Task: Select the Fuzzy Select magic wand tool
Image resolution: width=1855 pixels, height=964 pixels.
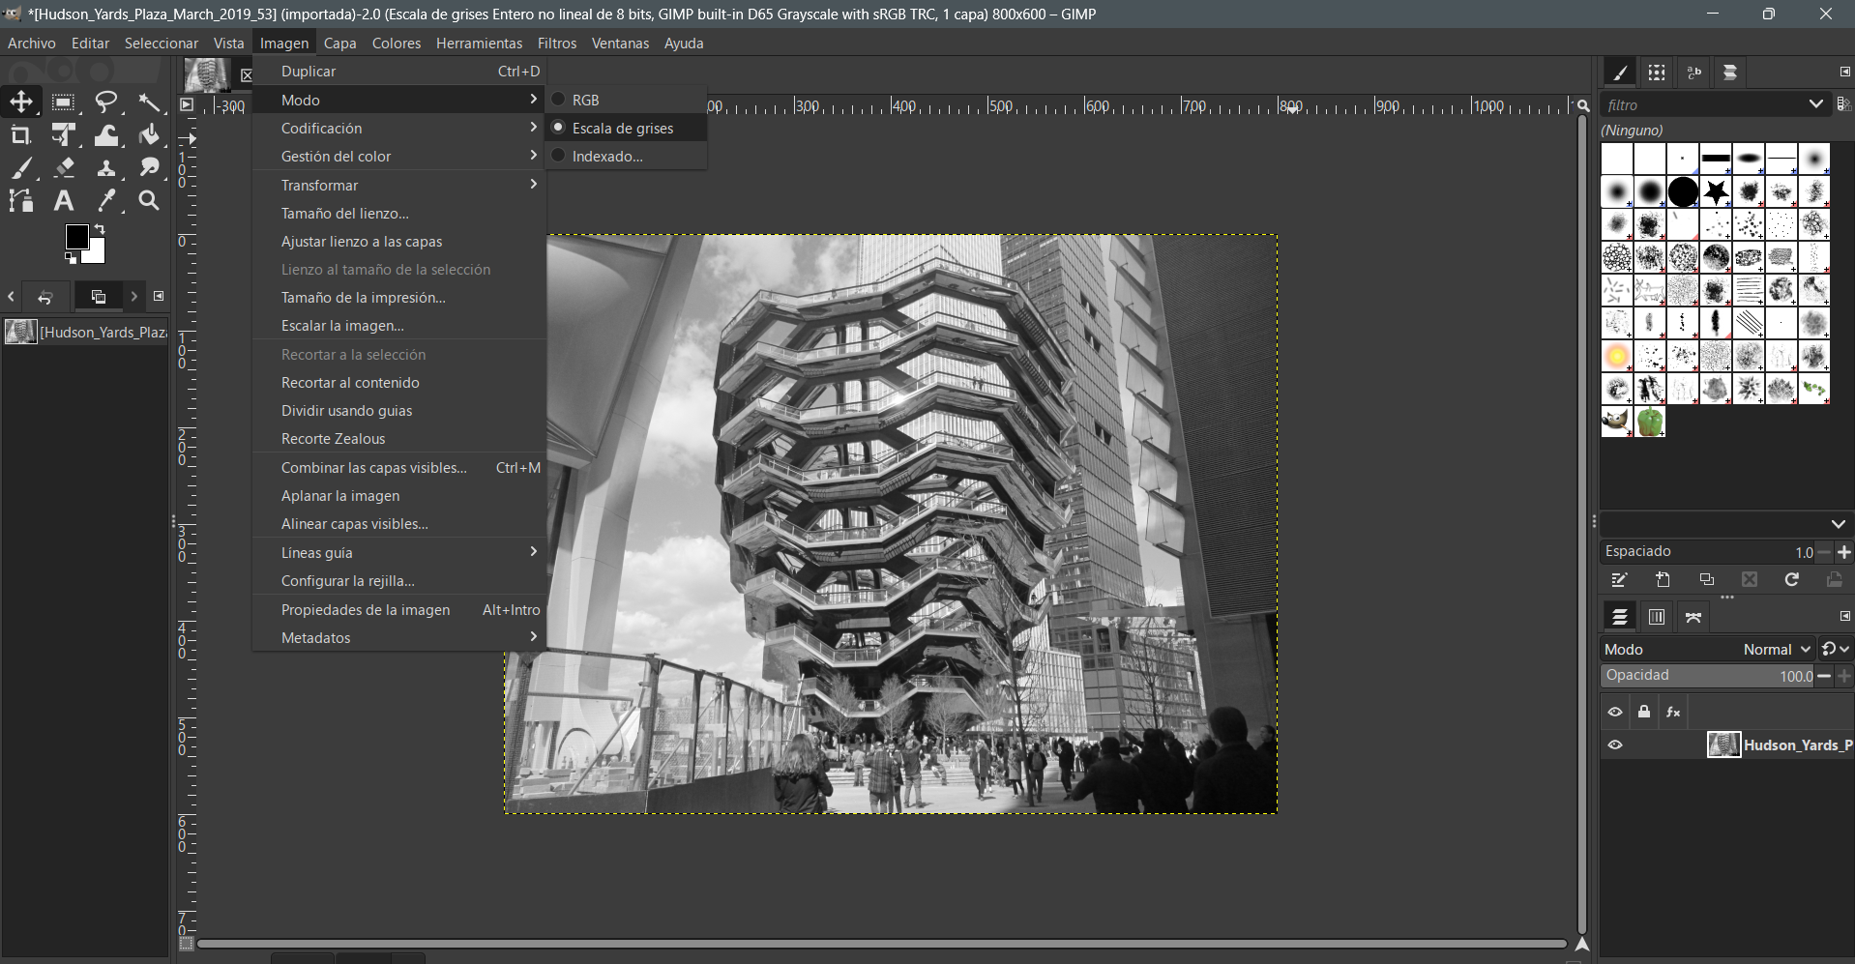Action: click(149, 102)
